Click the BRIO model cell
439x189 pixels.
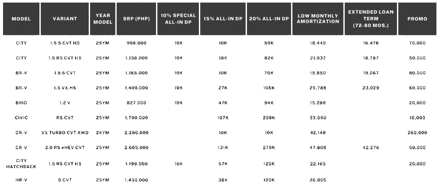click(21, 103)
